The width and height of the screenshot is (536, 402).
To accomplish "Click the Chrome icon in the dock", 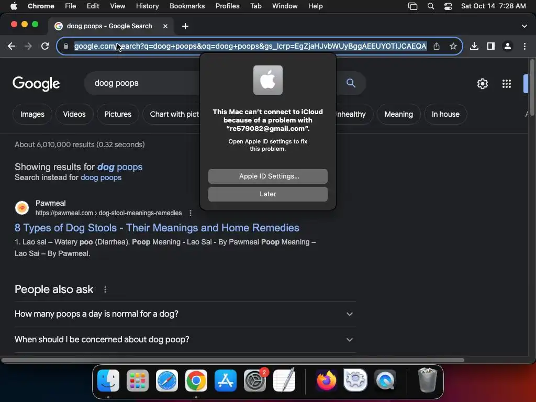I will click(x=196, y=380).
